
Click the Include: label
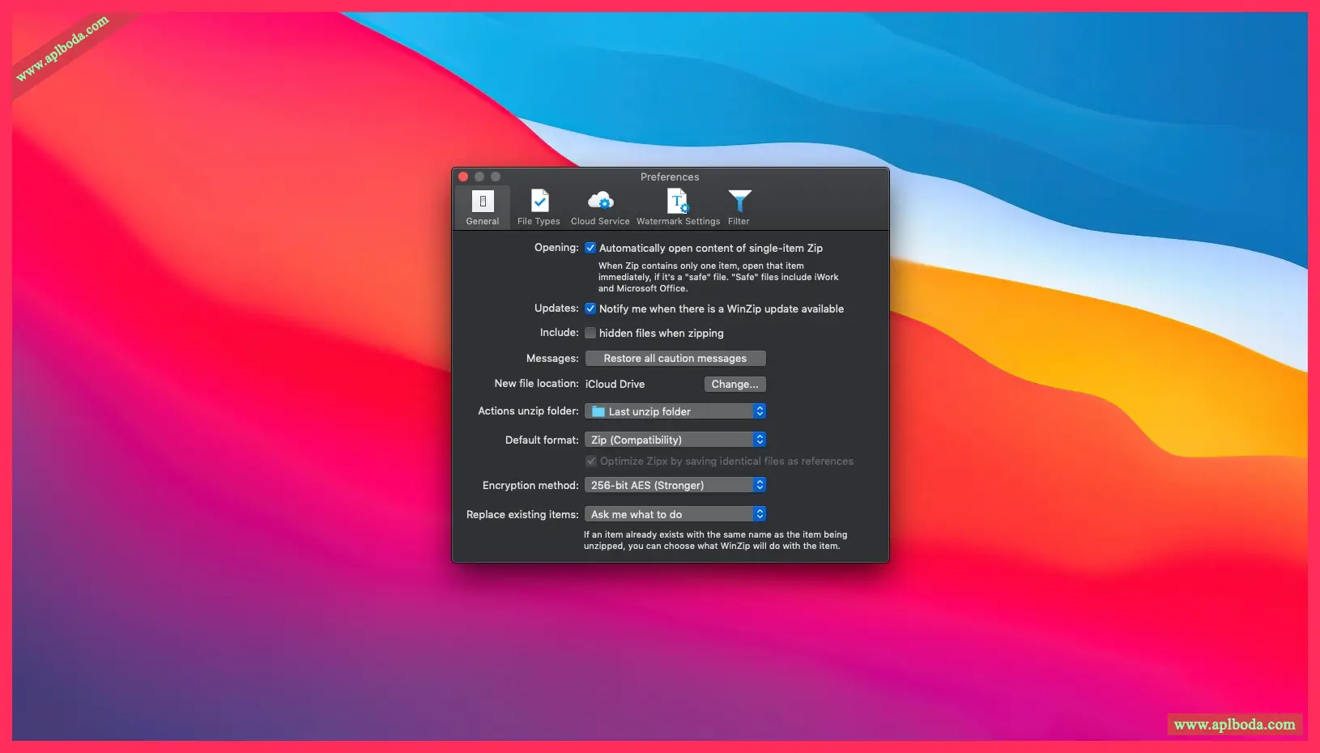[560, 333]
